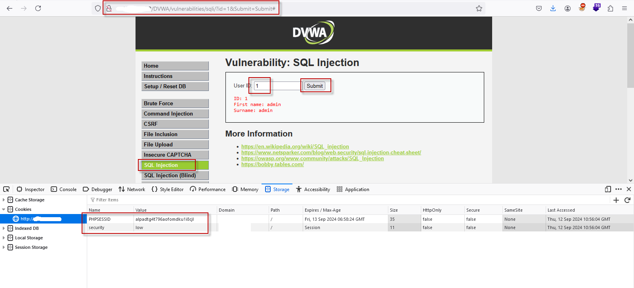The image size is (634, 288).
Task: Switch to the Memory tab
Action: [x=245, y=189]
